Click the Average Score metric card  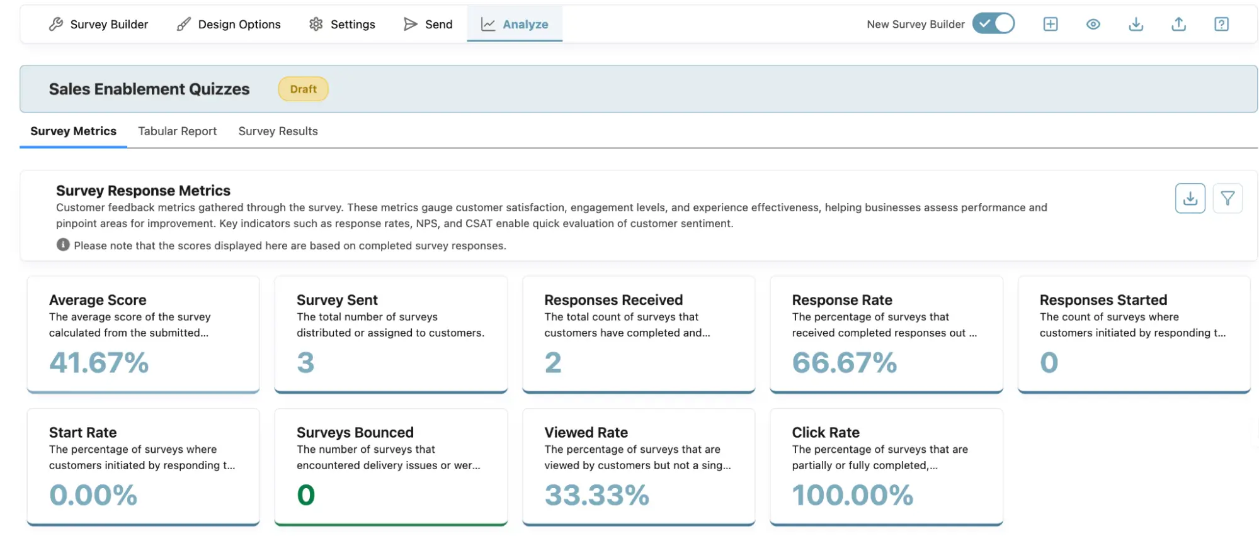(143, 335)
